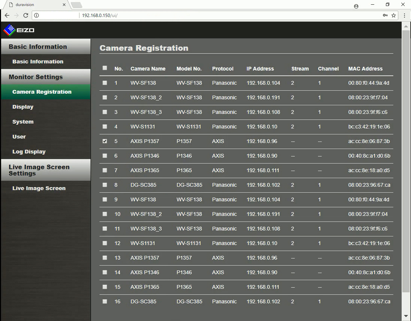Open Chrome menu with three dots icon
The height and width of the screenshot is (321, 411).
(404, 15)
